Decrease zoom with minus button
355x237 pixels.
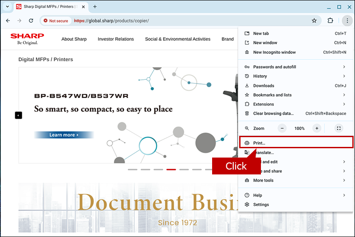(282, 128)
